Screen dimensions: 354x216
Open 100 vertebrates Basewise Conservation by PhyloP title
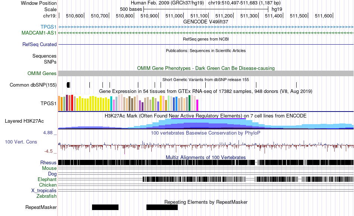(x=206, y=133)
